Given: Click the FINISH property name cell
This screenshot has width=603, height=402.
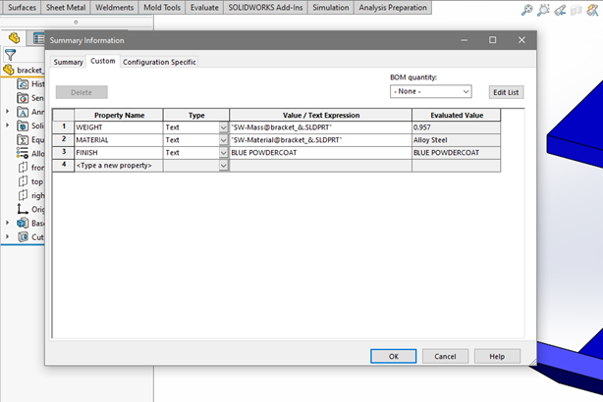Looking at the screenshot, I should (119, 153).
